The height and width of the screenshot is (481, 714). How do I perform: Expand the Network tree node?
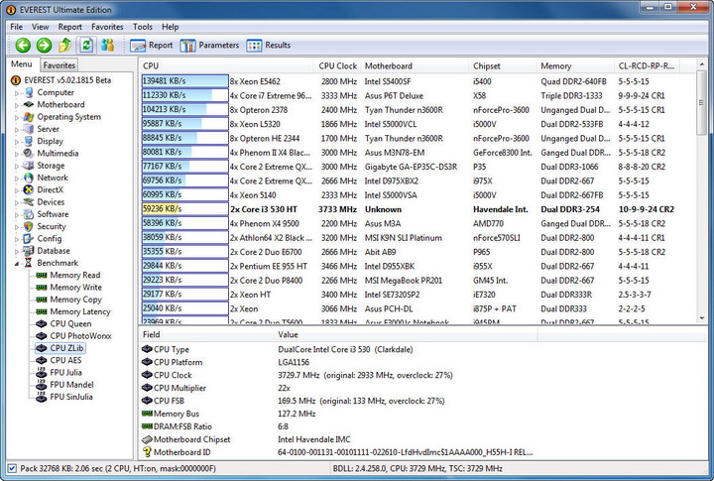17,179
